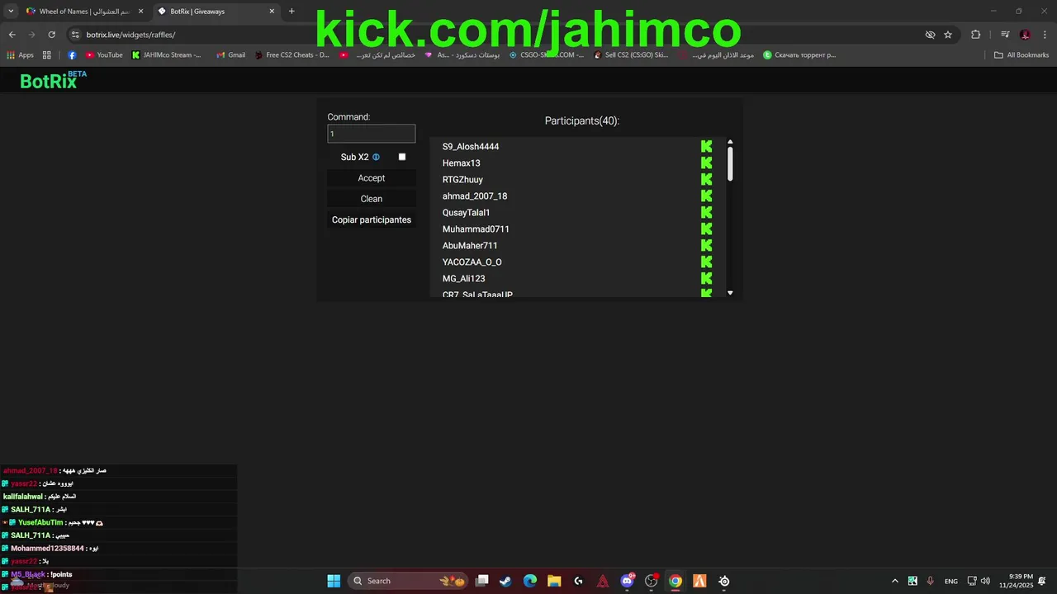Toggle the Sub X2 checkbox

click(x=402, y=157)
